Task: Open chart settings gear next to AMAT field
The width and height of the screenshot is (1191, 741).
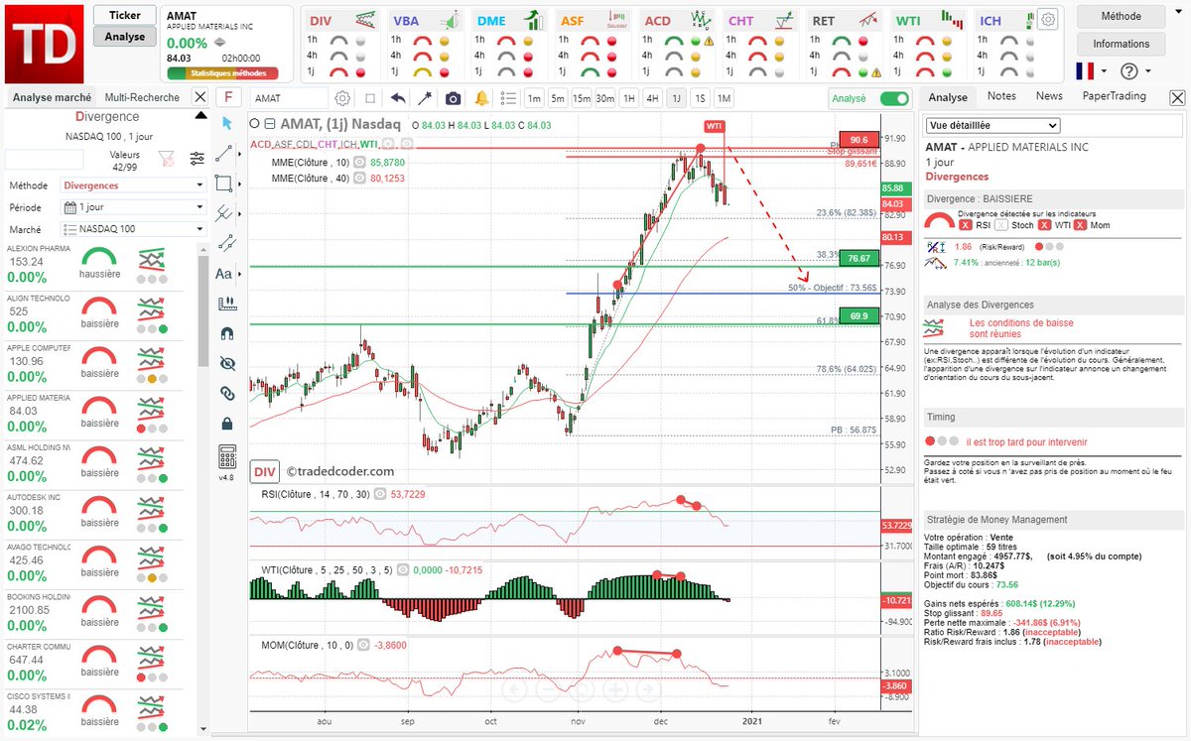Action: pos(342,98)
